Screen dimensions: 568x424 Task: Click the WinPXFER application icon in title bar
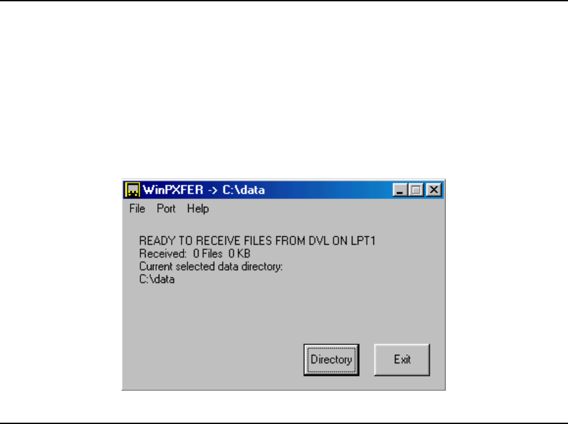pyautogui.click(x=133, y=190)
